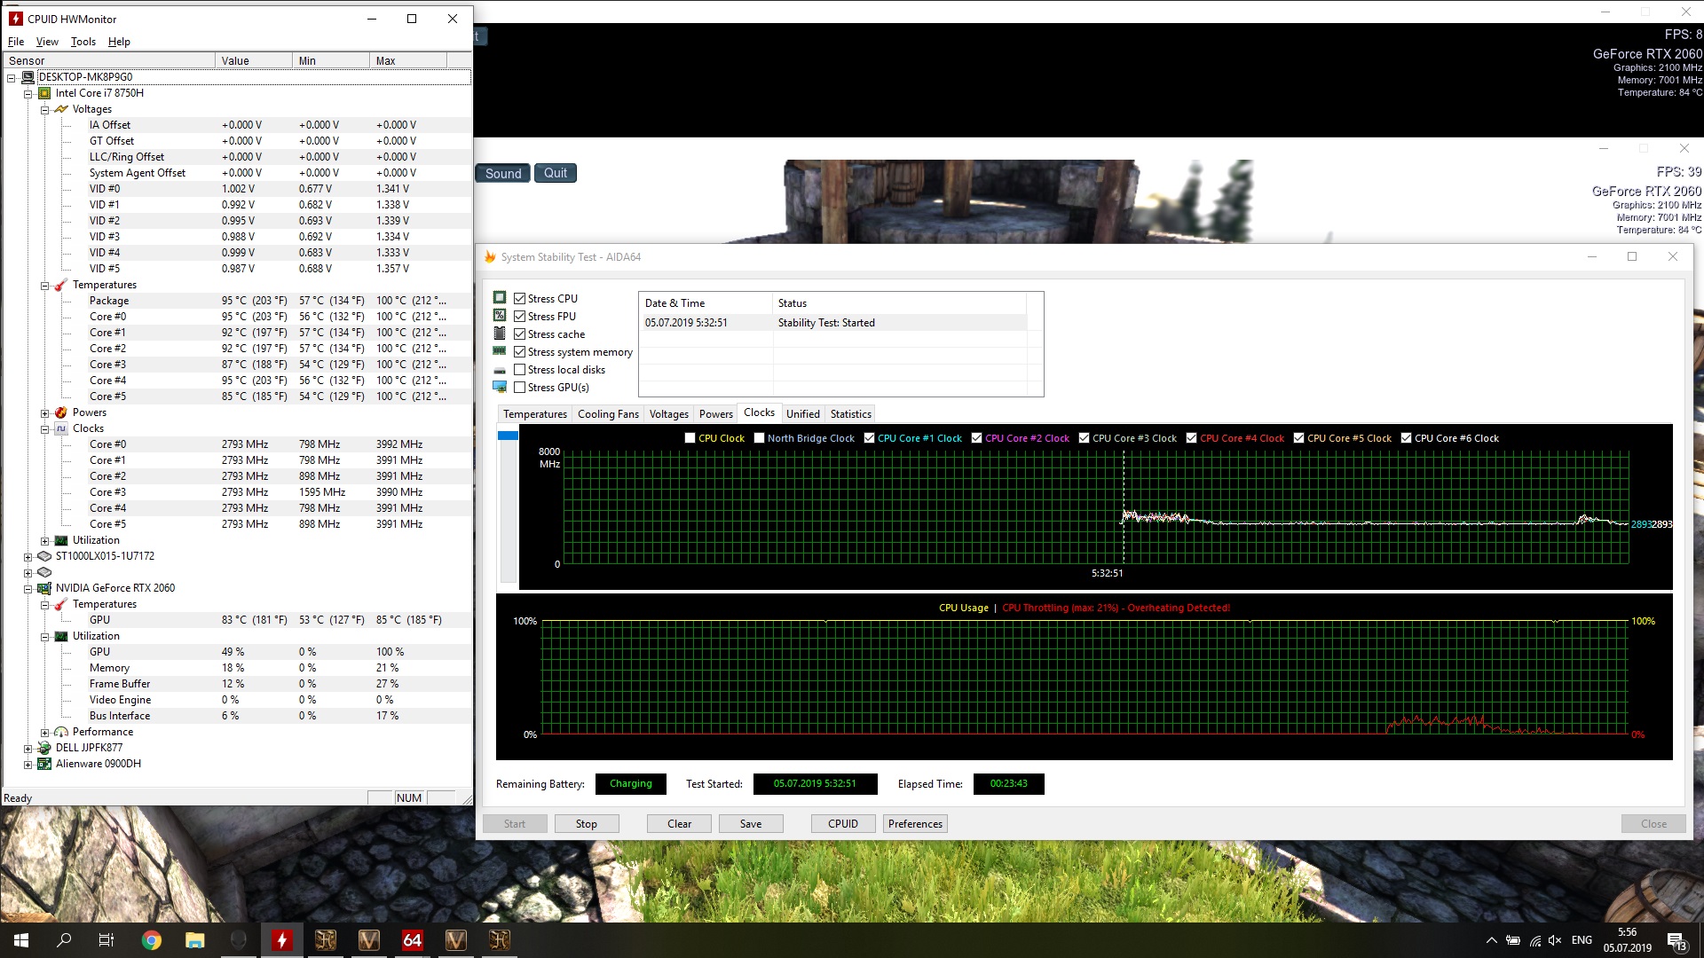Click the Intel Core i7 8750H CPU icon
Viewport: 1704px width, 958px height.
[44, 93]
